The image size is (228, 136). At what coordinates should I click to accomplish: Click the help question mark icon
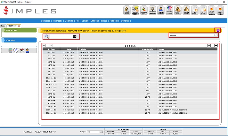16,50
